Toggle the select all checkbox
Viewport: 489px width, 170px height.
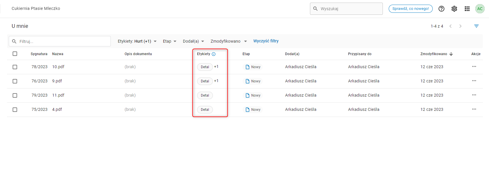coord(15,54)
